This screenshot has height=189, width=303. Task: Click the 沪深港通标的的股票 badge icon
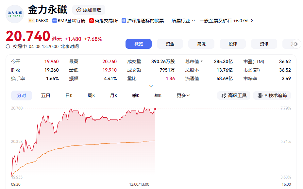pos(123,21)
